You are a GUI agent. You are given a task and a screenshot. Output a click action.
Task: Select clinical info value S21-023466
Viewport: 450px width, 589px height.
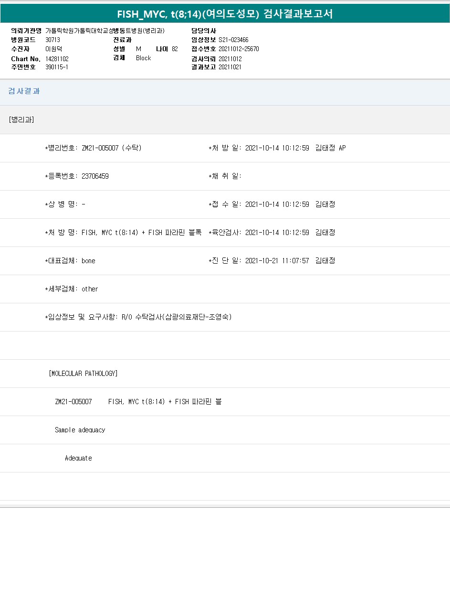point(233,40)
